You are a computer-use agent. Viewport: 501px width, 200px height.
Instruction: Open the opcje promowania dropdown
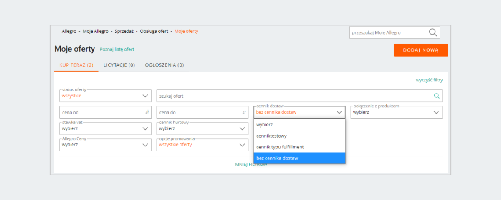[x=202, y=145]
